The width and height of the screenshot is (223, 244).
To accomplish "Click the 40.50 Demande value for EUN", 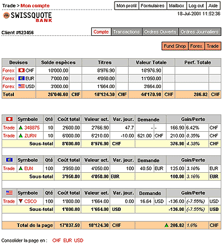I will (146, 168).
